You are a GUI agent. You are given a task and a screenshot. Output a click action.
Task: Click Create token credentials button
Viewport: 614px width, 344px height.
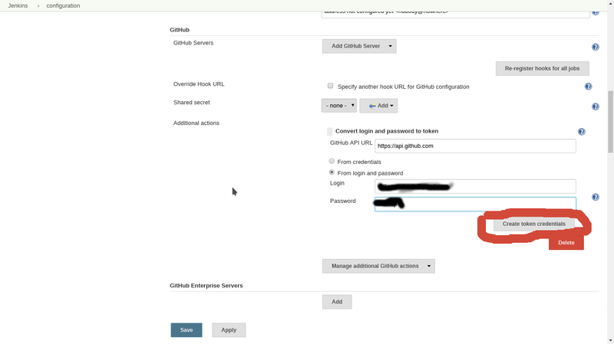coord(533,224)
